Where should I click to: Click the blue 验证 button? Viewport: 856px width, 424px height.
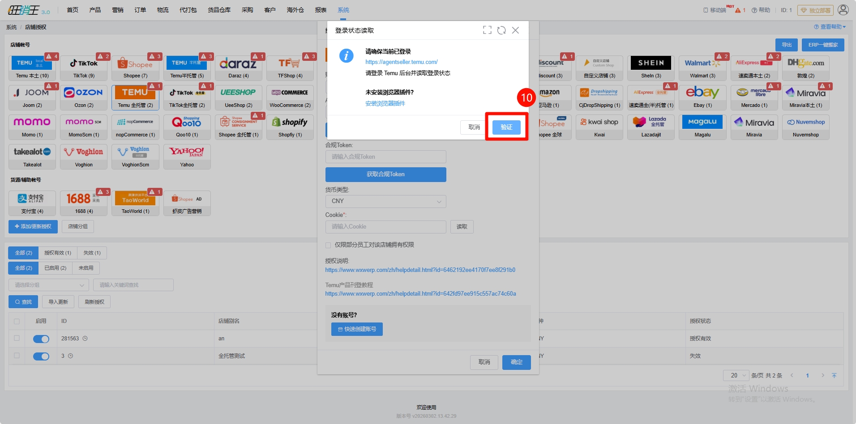pos(506,127)
